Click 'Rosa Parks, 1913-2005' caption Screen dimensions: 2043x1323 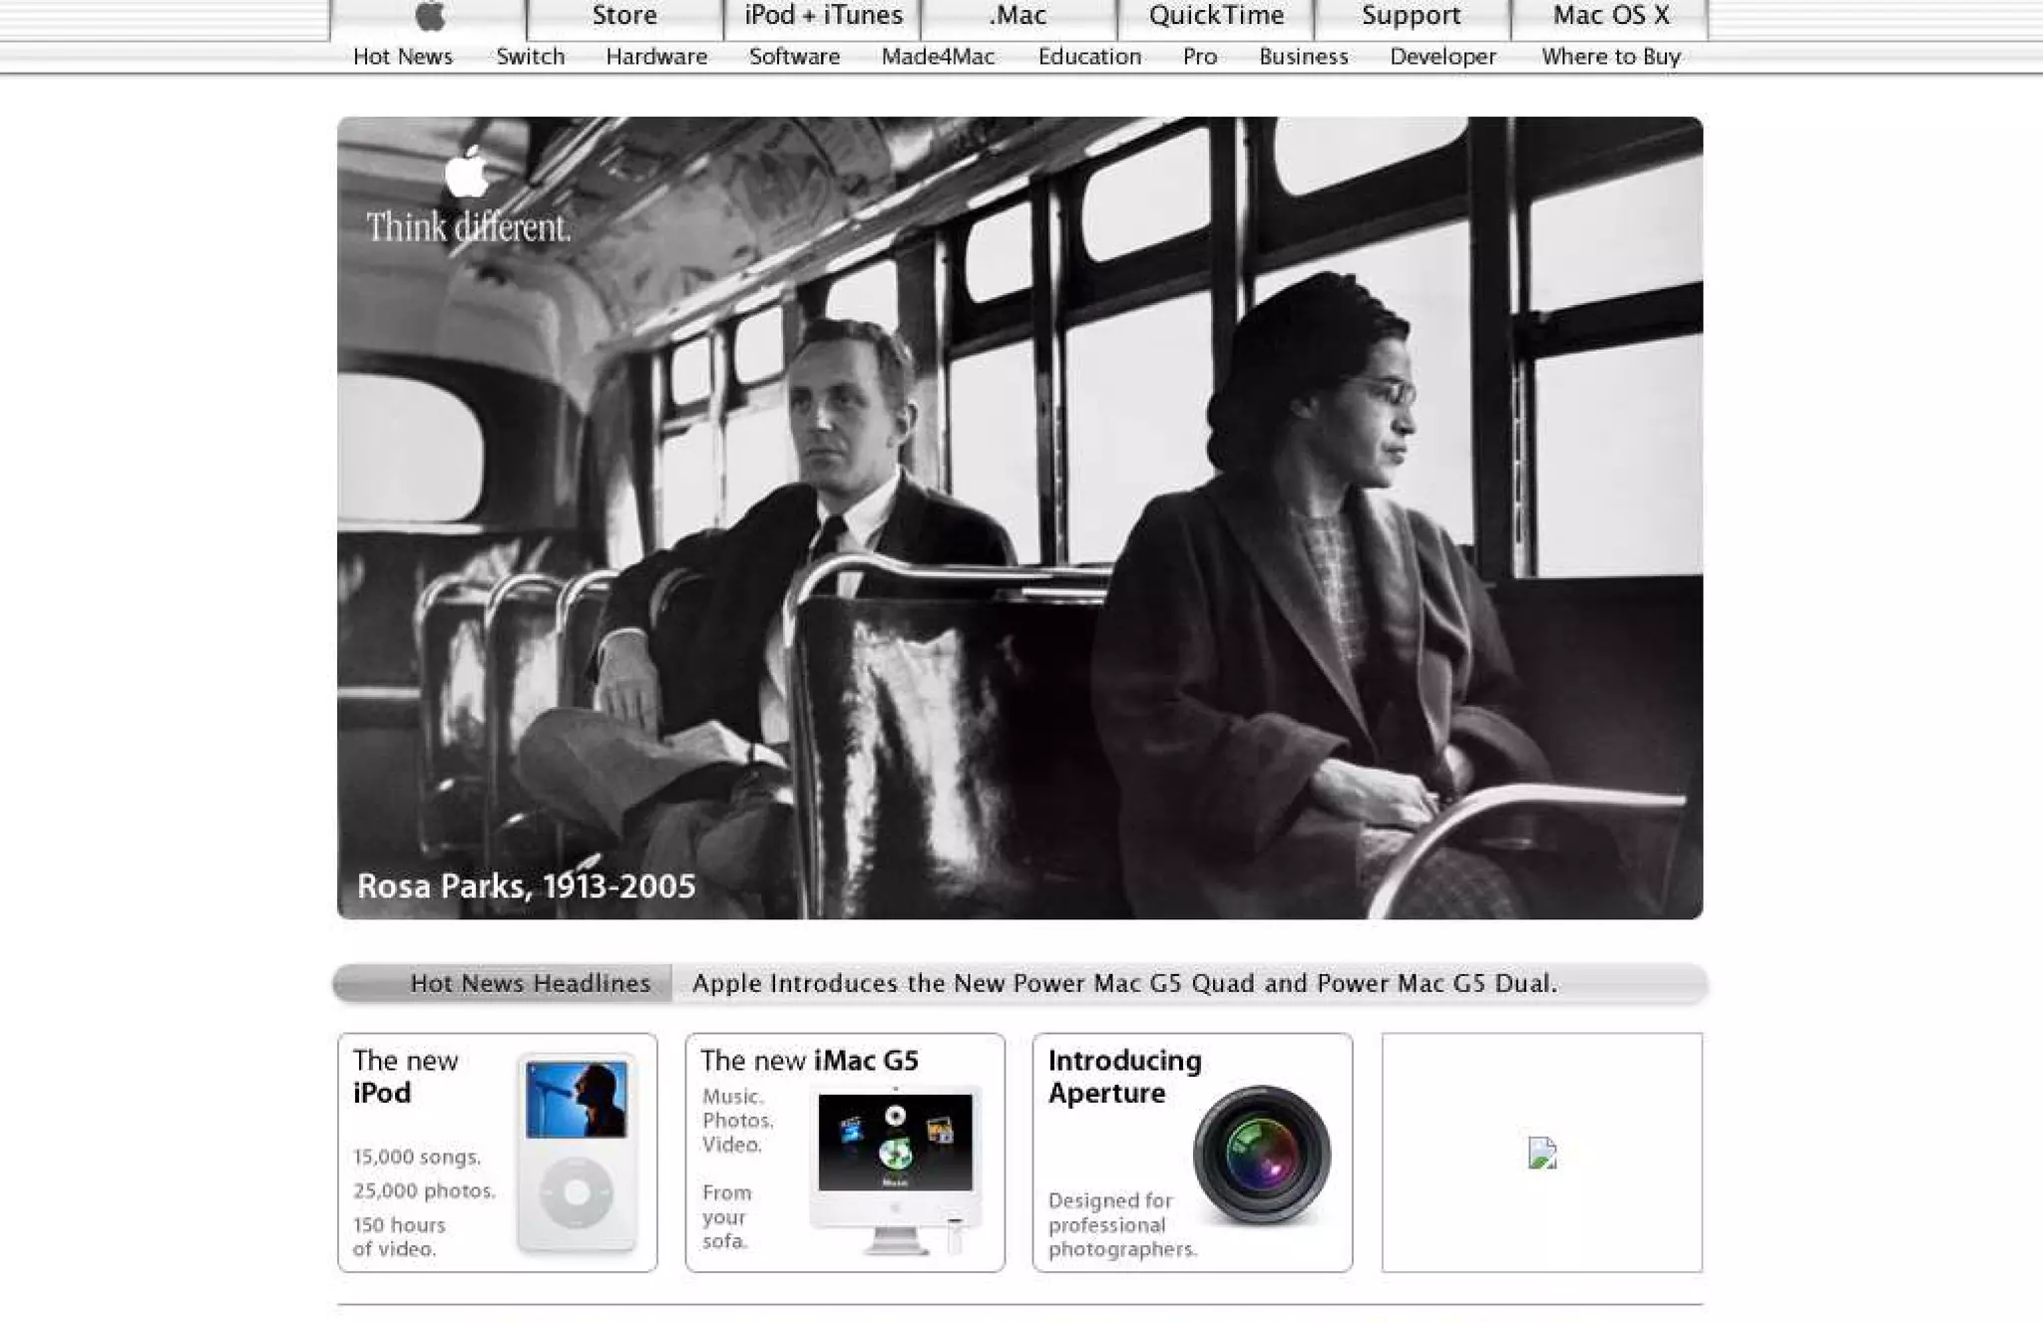click(527, 886)
